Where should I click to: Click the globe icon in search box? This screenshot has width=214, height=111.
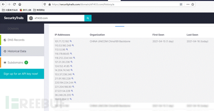[31, 18]
